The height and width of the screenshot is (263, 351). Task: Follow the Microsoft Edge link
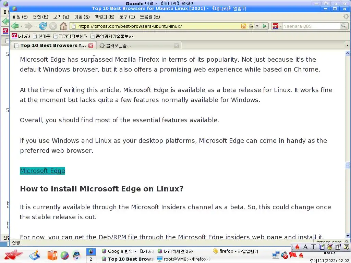point(42,171)
